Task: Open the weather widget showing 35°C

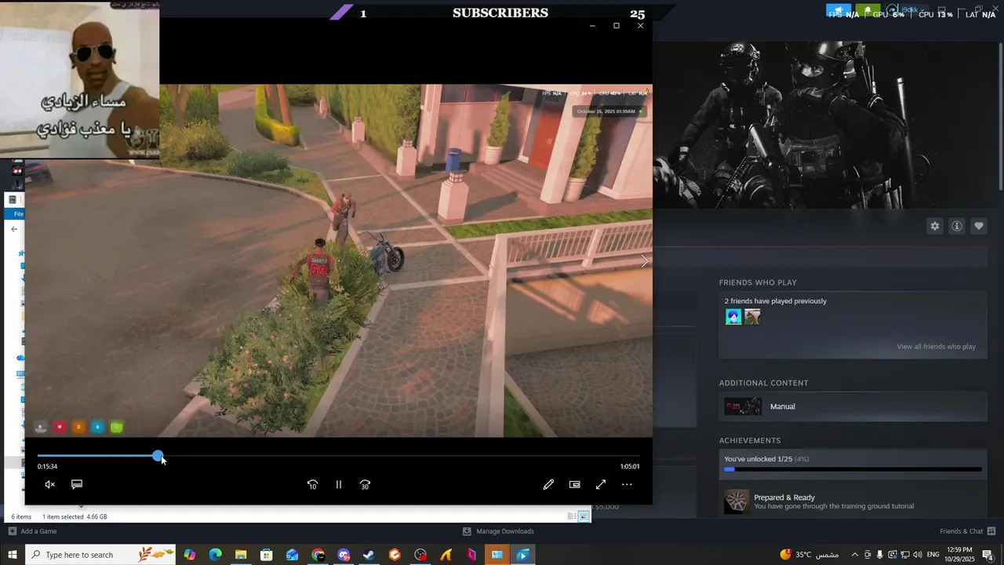Action: 809,555
